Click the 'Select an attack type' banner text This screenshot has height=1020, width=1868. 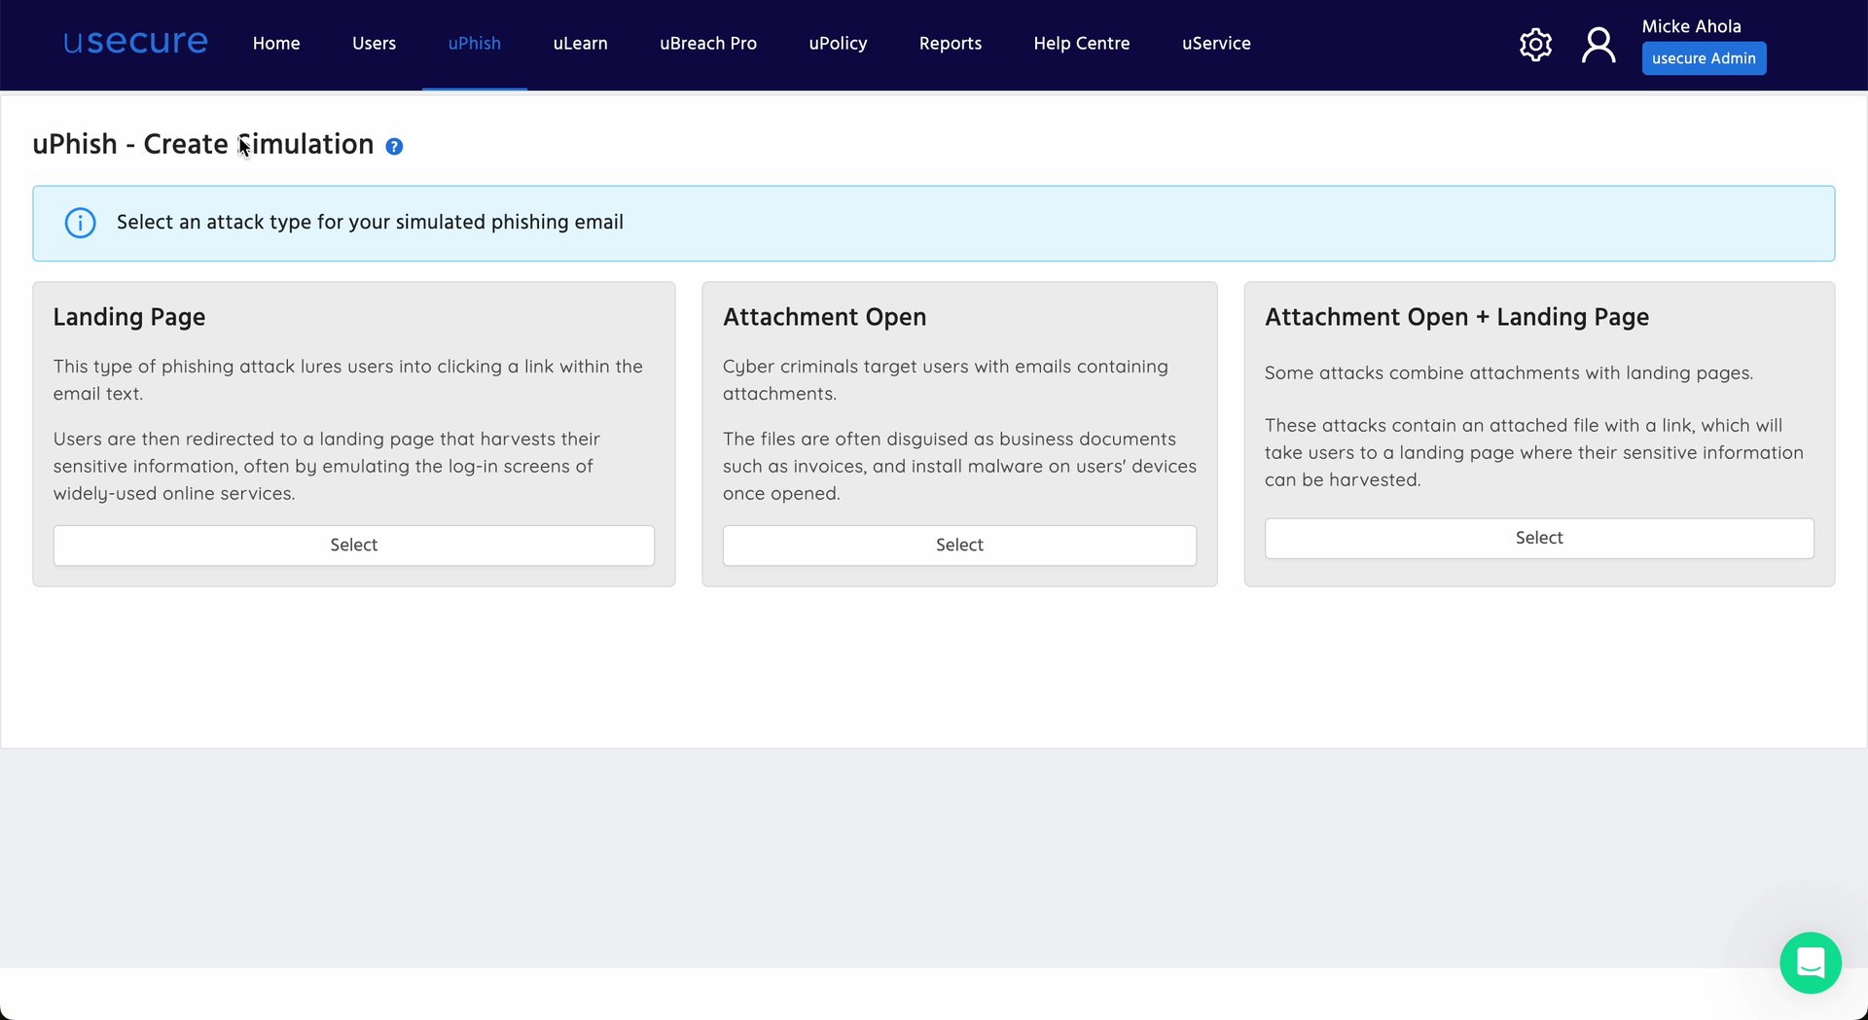pyautogui.click(x=370, y=223)
